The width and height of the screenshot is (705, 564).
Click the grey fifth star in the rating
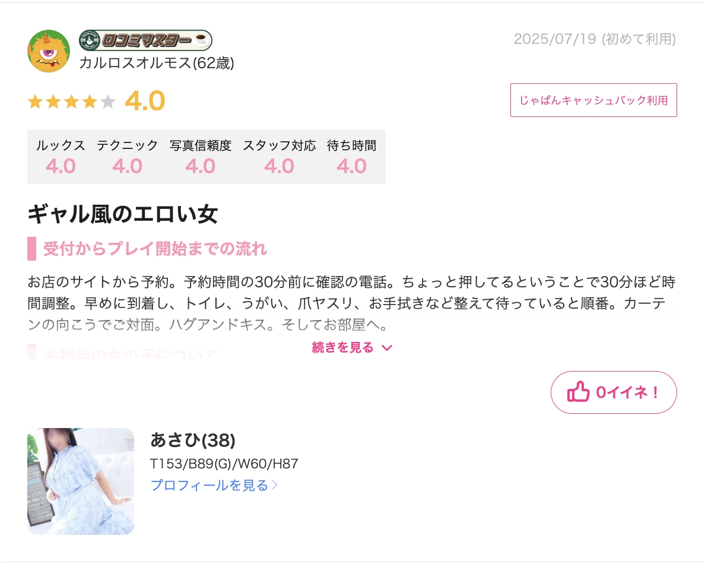click(107, 102)
